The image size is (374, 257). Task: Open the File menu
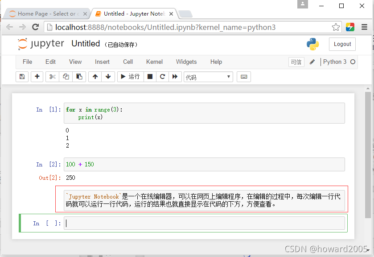pyautogui.click(x=28, y=62)
